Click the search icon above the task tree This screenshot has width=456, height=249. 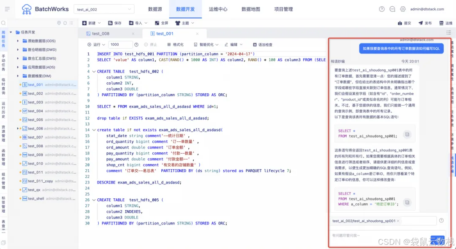4,23
